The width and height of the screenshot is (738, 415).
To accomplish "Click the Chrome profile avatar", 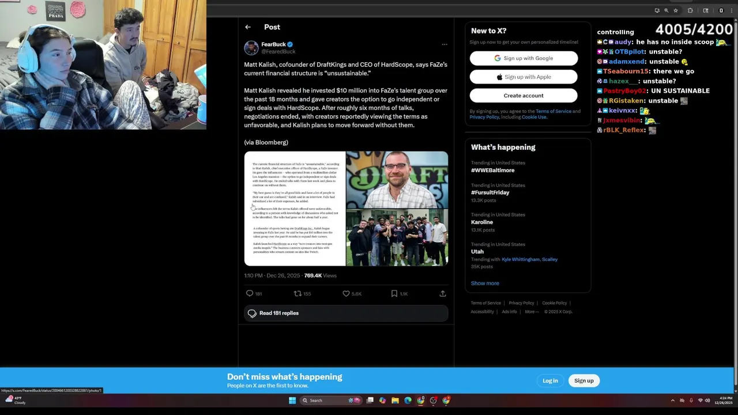I will 721,10.
